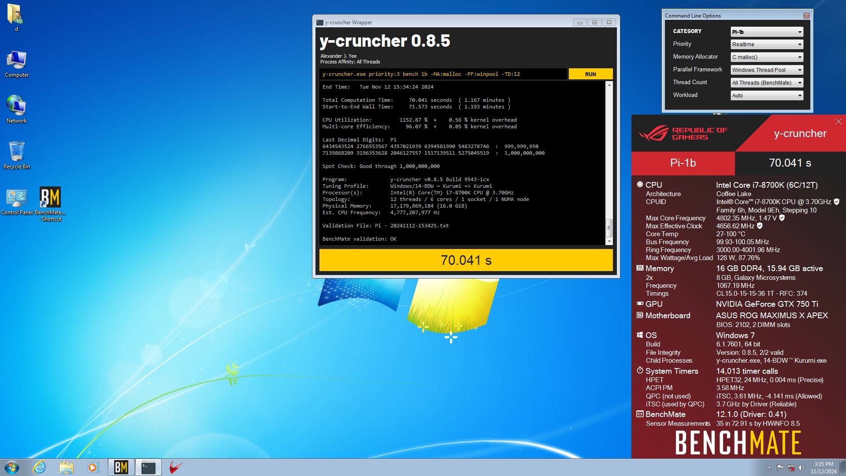846x476 pixels.
Task: Click 'CL15.0-15-15-36 1T - RFC: 374' timings
Action: coord(762,294)
